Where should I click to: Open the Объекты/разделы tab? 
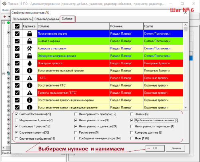tap(46, 19)
